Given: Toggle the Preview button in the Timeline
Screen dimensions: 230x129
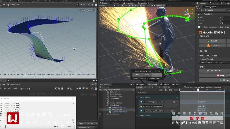Looking at the screenshot, I should pyautogui.click(x=139, y=87).
